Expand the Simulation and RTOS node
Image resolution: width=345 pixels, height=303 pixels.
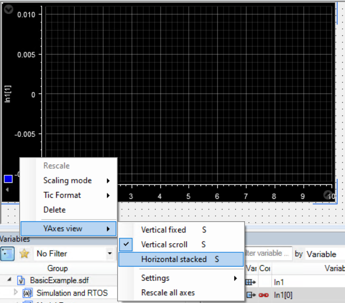coord(14,293)
